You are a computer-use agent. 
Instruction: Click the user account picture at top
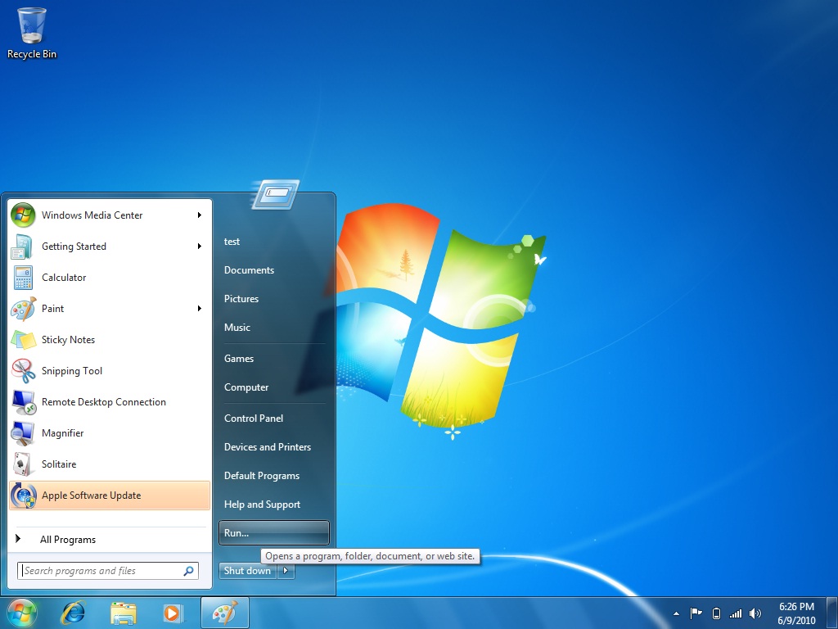(x=275, y=194)
